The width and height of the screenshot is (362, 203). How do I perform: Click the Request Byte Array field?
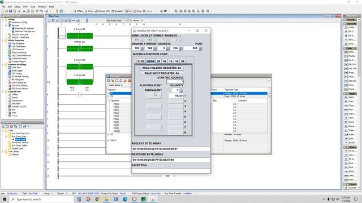coord(171,149)
